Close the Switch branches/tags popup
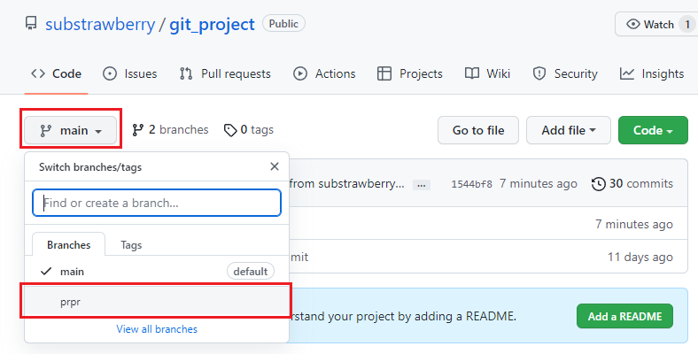Image resolution: width=698 pixels, height=354 pixels. (x=275, y=166)
